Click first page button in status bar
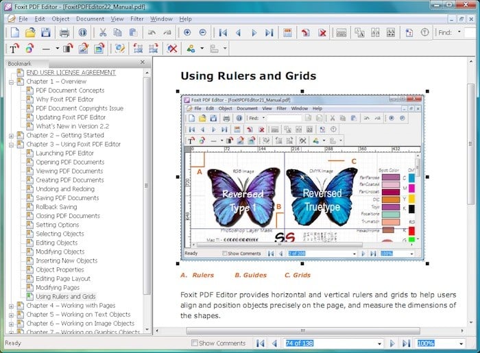 tap(260, 343)
